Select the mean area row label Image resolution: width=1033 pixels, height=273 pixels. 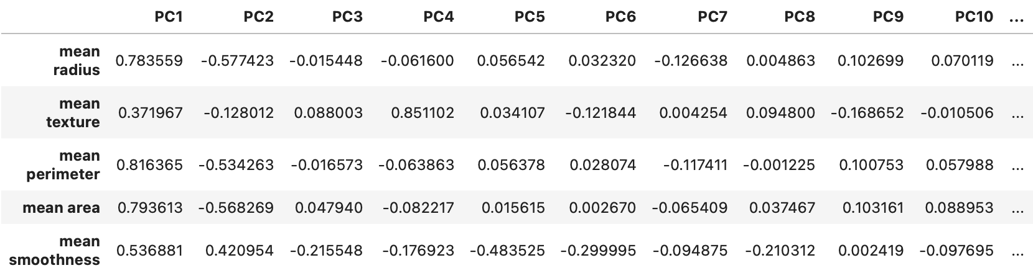click(61, 208)
